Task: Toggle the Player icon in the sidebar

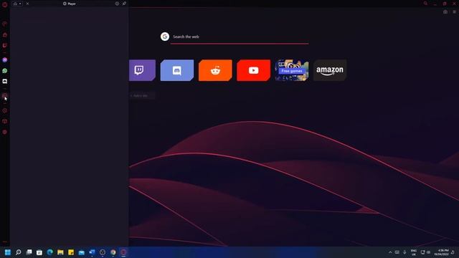Action: point(5,95)
